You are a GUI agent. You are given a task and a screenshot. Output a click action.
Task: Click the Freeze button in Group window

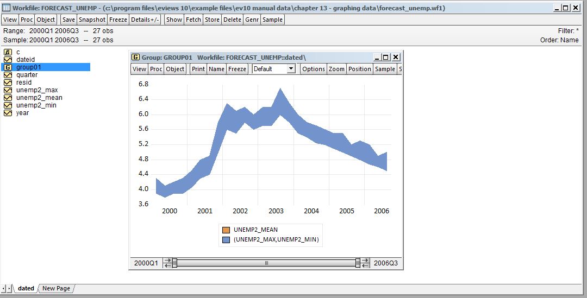pyautogui.click(x=237, y=69)
